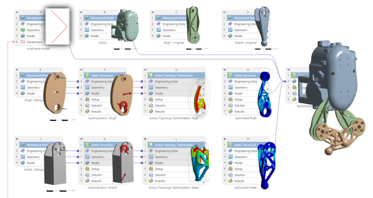Viewport: 373px width, 198px height.
Task: Click the Setup icon in system F
Action: pyautogui.click(x=87, y=99)
